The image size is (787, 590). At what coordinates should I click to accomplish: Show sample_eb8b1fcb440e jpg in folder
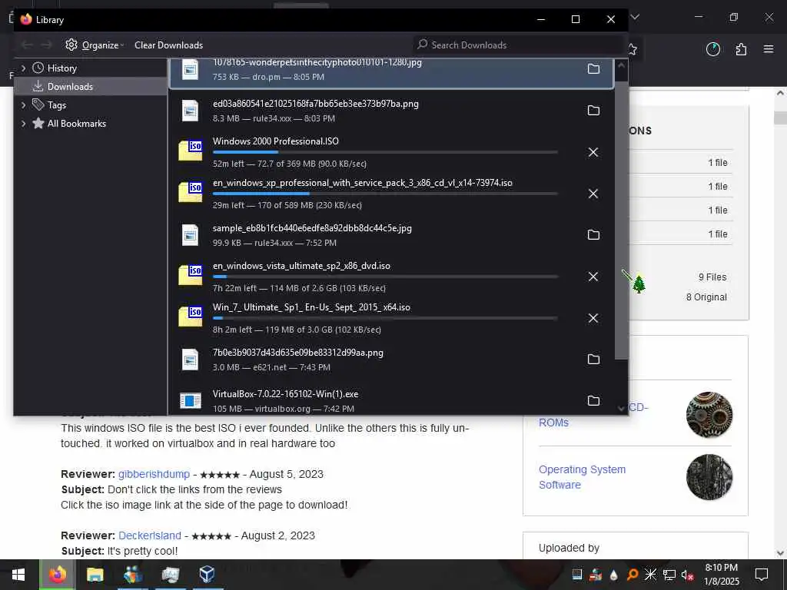coord(593,235)
